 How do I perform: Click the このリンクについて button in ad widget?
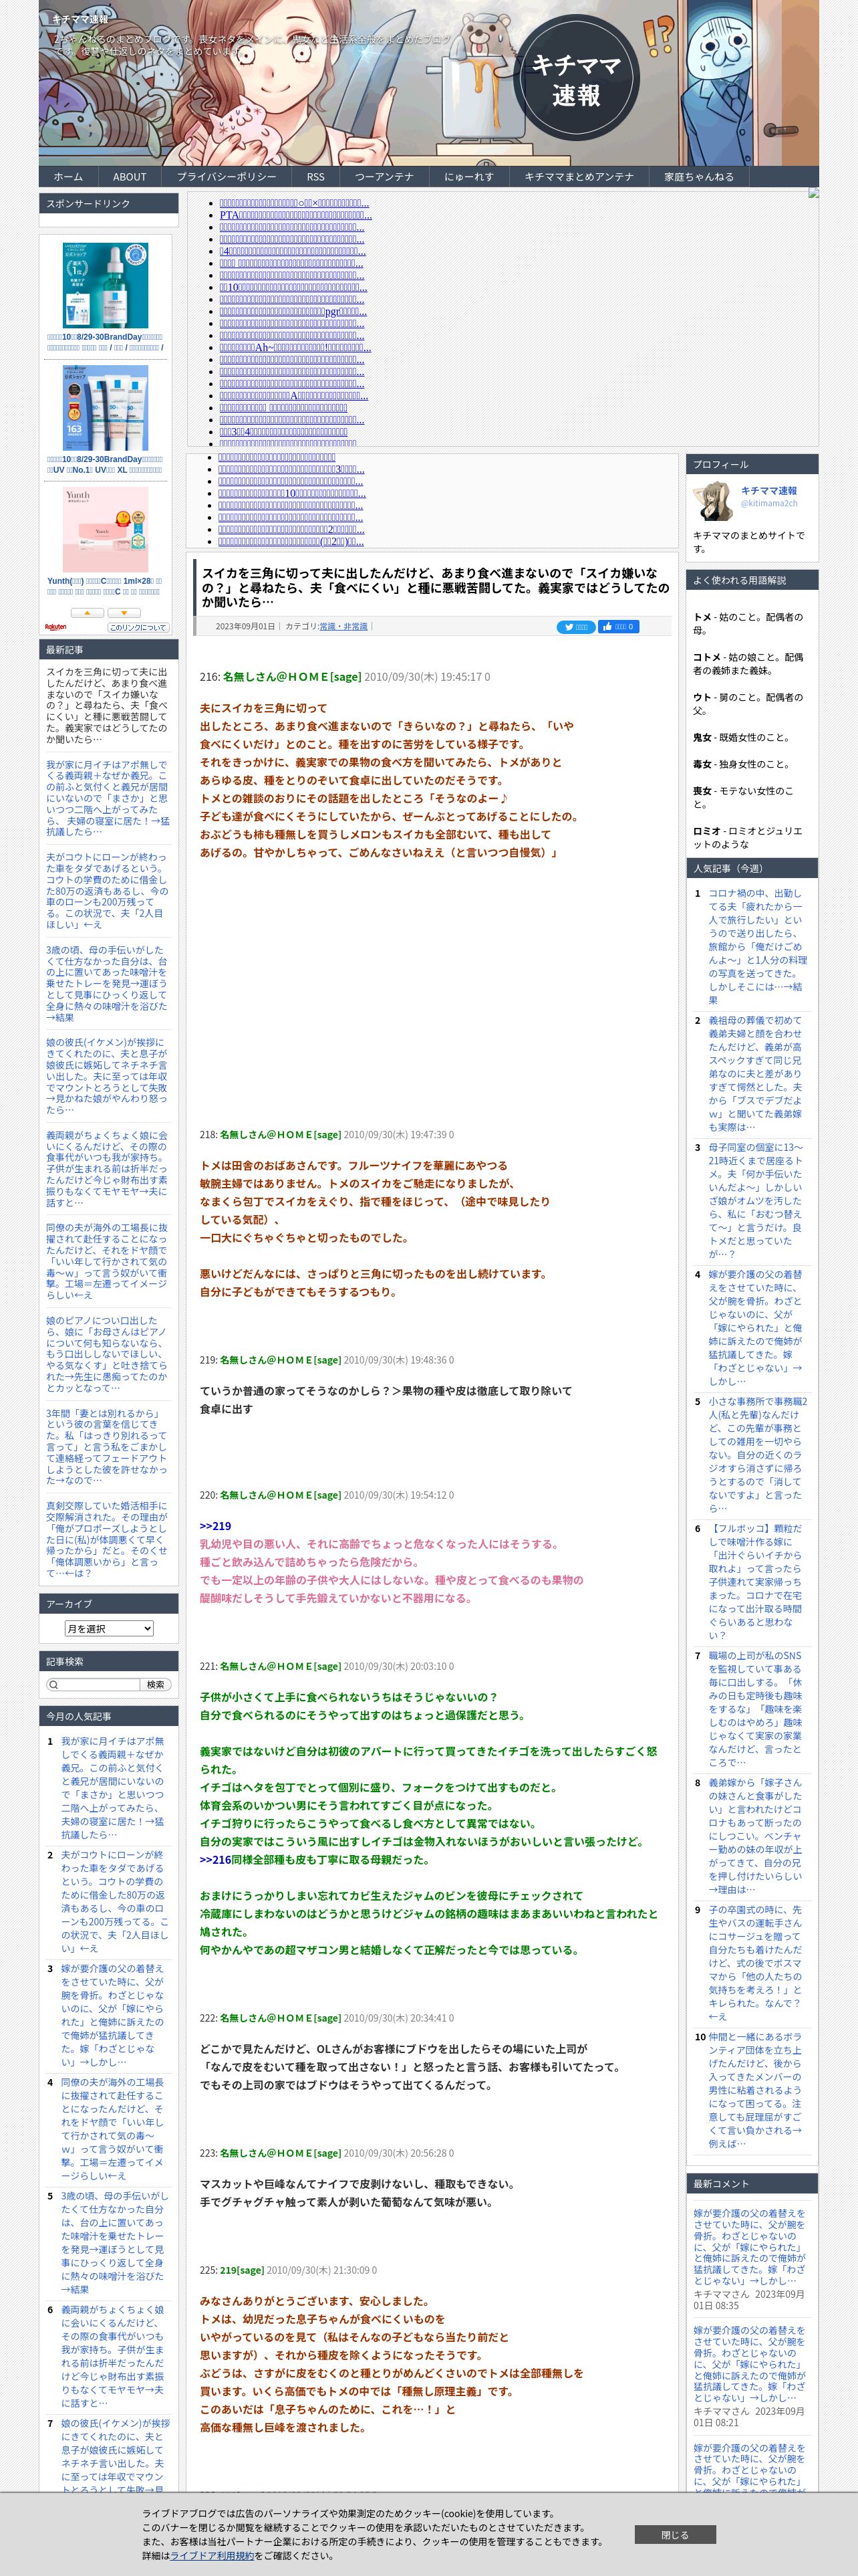pyautogui.click(x=138, y=627)
